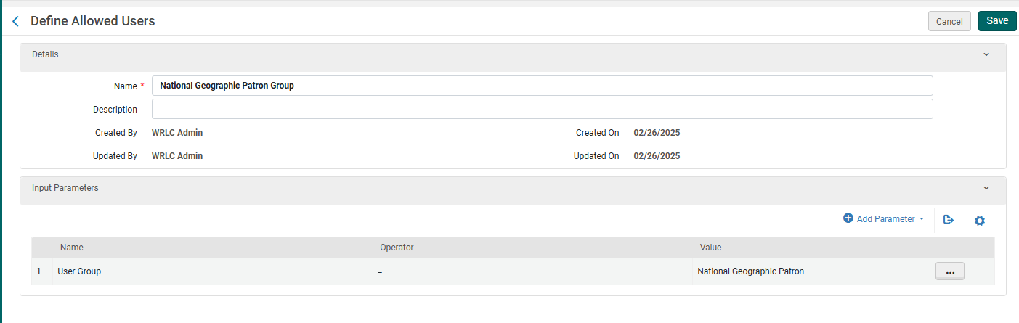Click into the empty Description field

pyautogui.click(x=542, y=110)
